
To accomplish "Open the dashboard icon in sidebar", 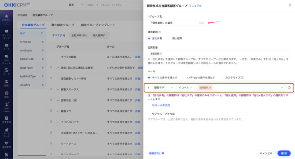I will pos(7,31).
